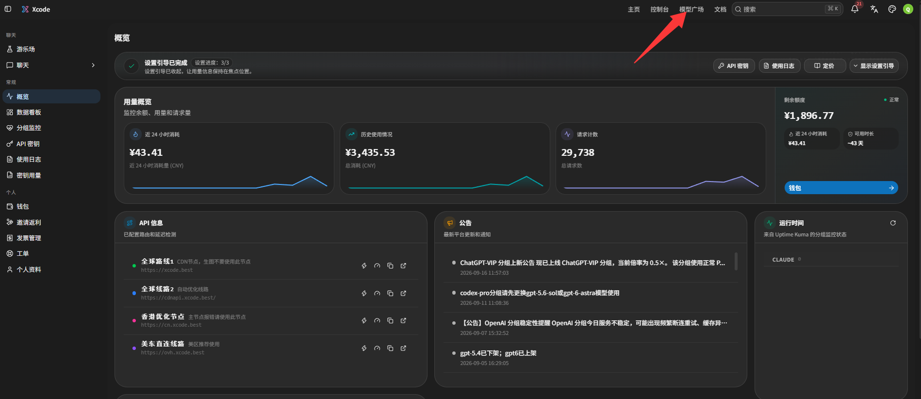Click the gauge icon for 美东直连线路

(x=377, y=348)
